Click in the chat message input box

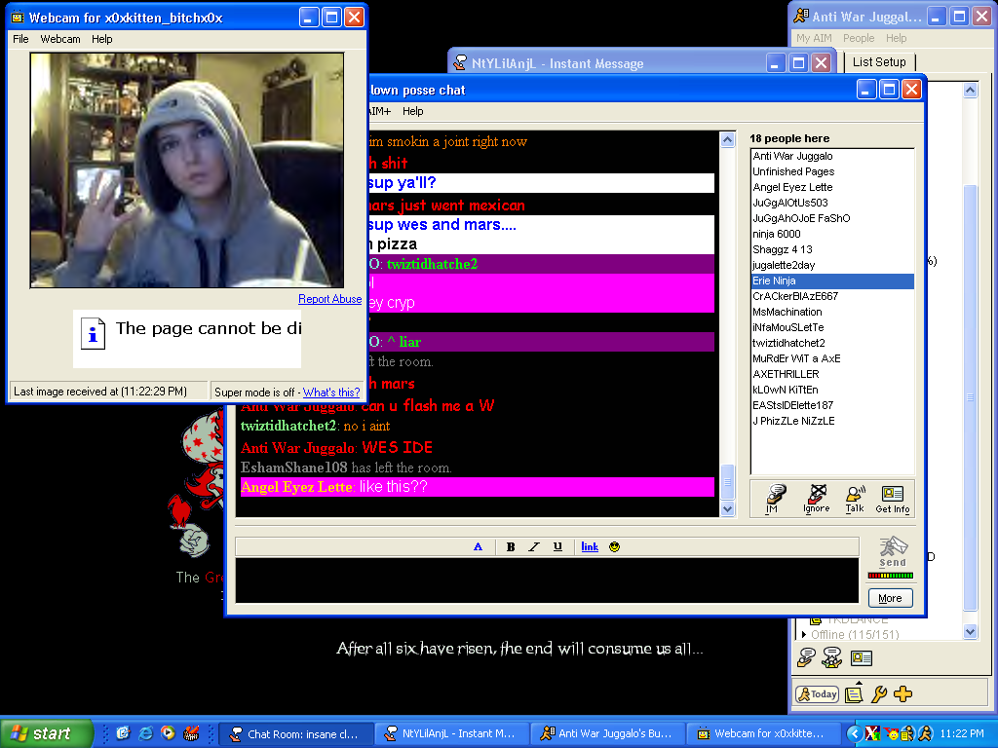point(546,580)
